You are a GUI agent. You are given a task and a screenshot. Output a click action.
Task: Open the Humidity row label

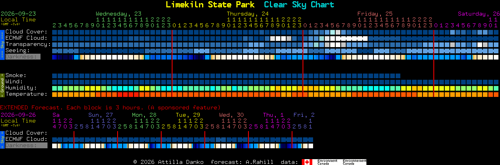click(21, 88)
